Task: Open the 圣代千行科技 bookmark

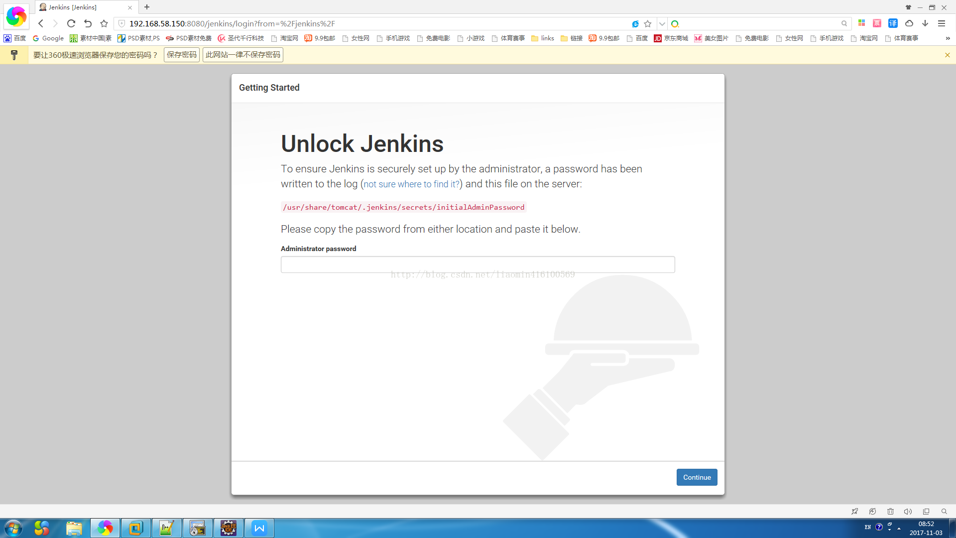Action: click(x=241, y=38)
